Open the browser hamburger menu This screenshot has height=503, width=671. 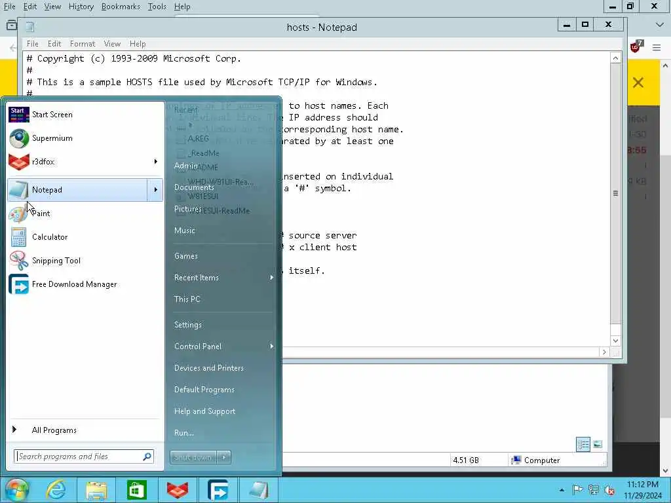pyautogui.click(x=657, y=47)
